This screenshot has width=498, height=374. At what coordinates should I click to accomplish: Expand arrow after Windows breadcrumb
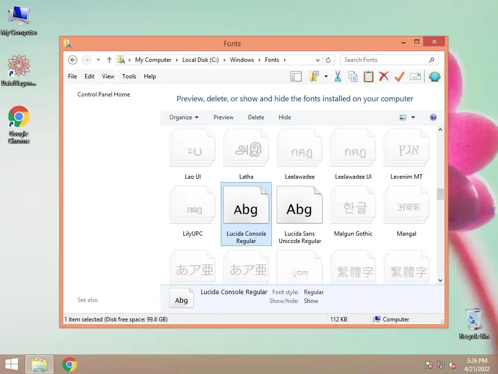pos(259,60)
